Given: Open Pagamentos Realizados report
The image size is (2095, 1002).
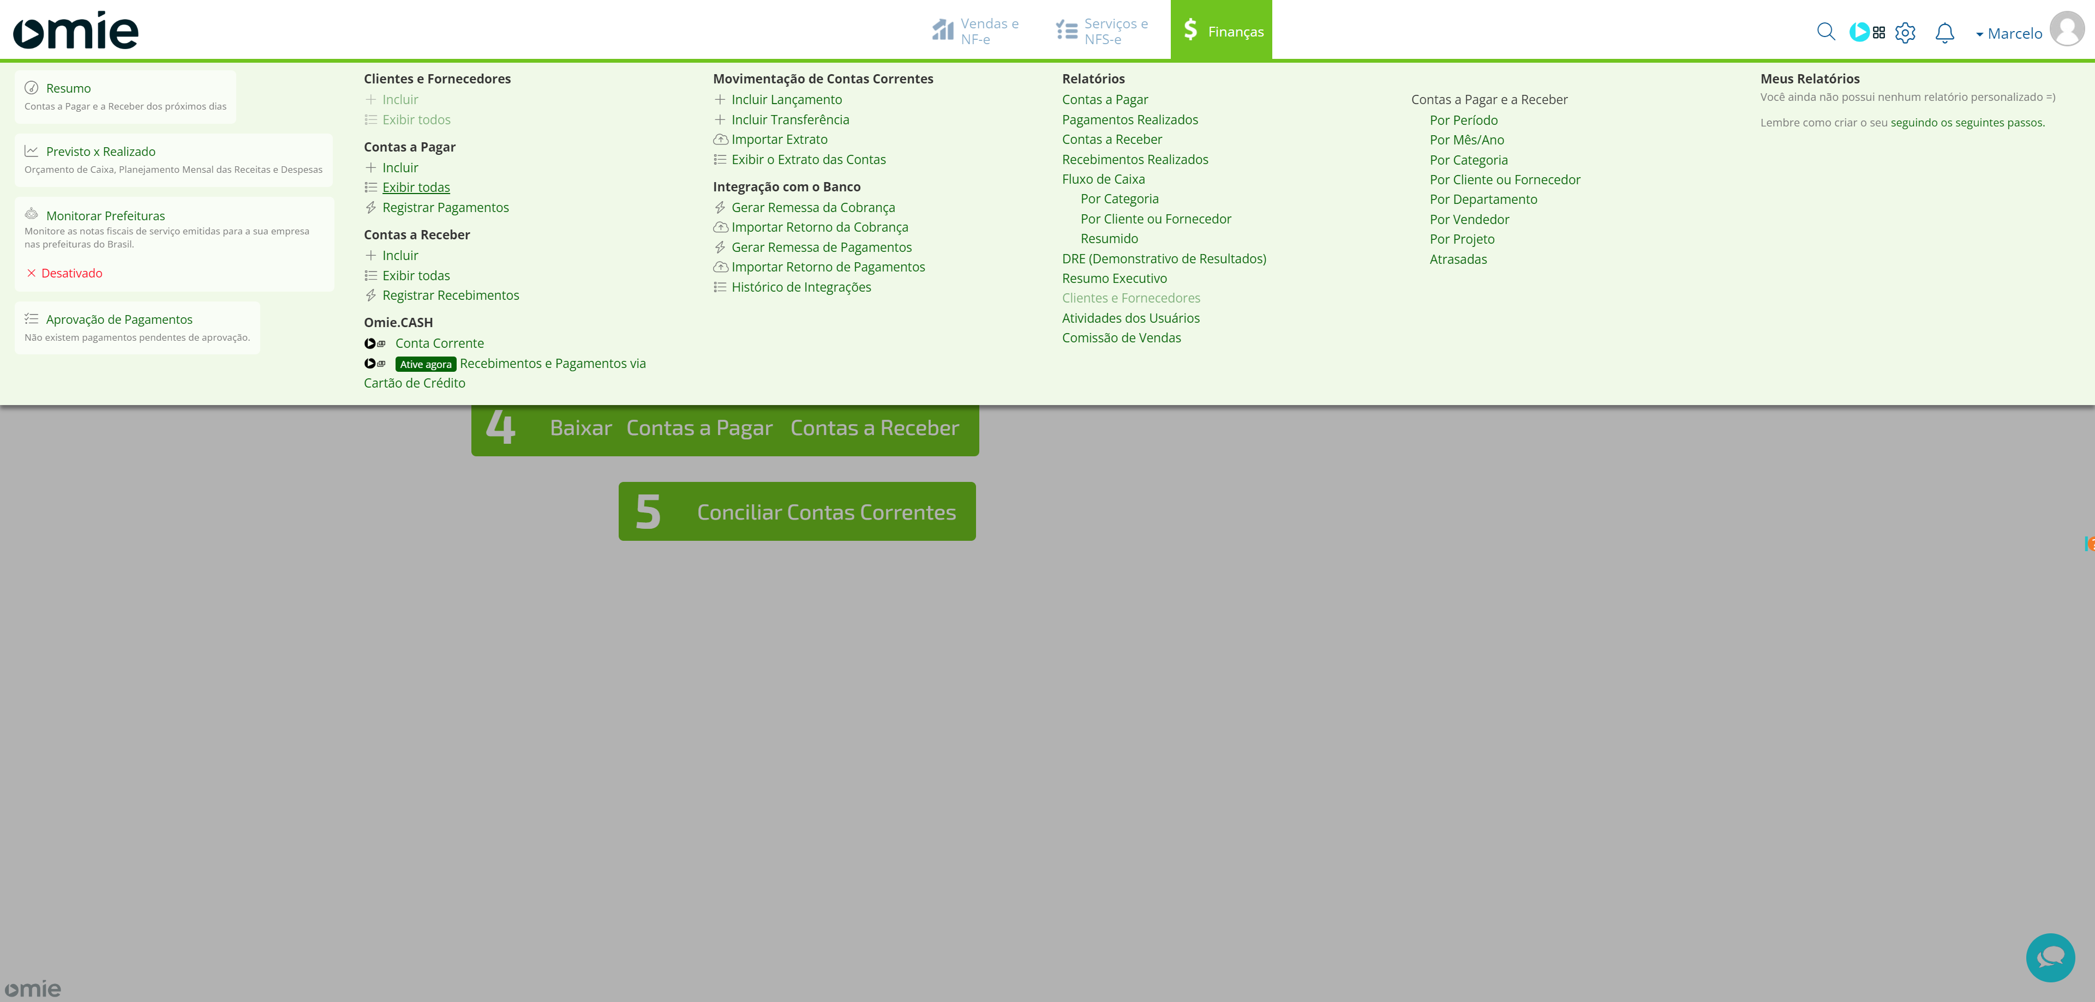Looking at the screenshot, I should 1130,119.
